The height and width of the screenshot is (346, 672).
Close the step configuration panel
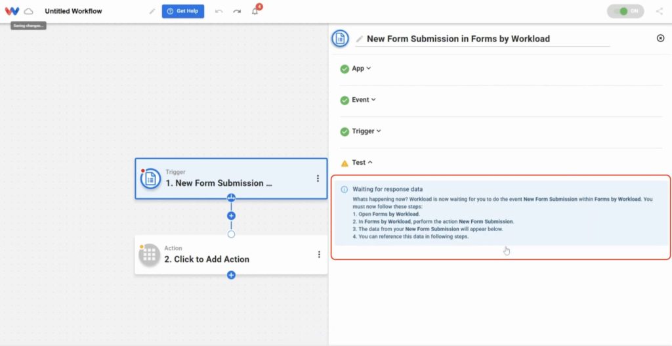coord(660,38)
